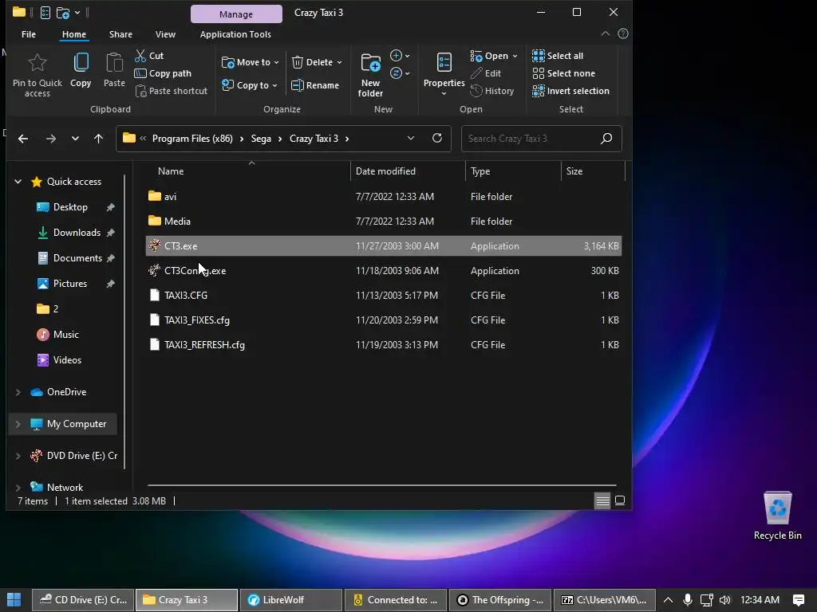
Task: Open the New item dropdown
Action: pos(400,56)
